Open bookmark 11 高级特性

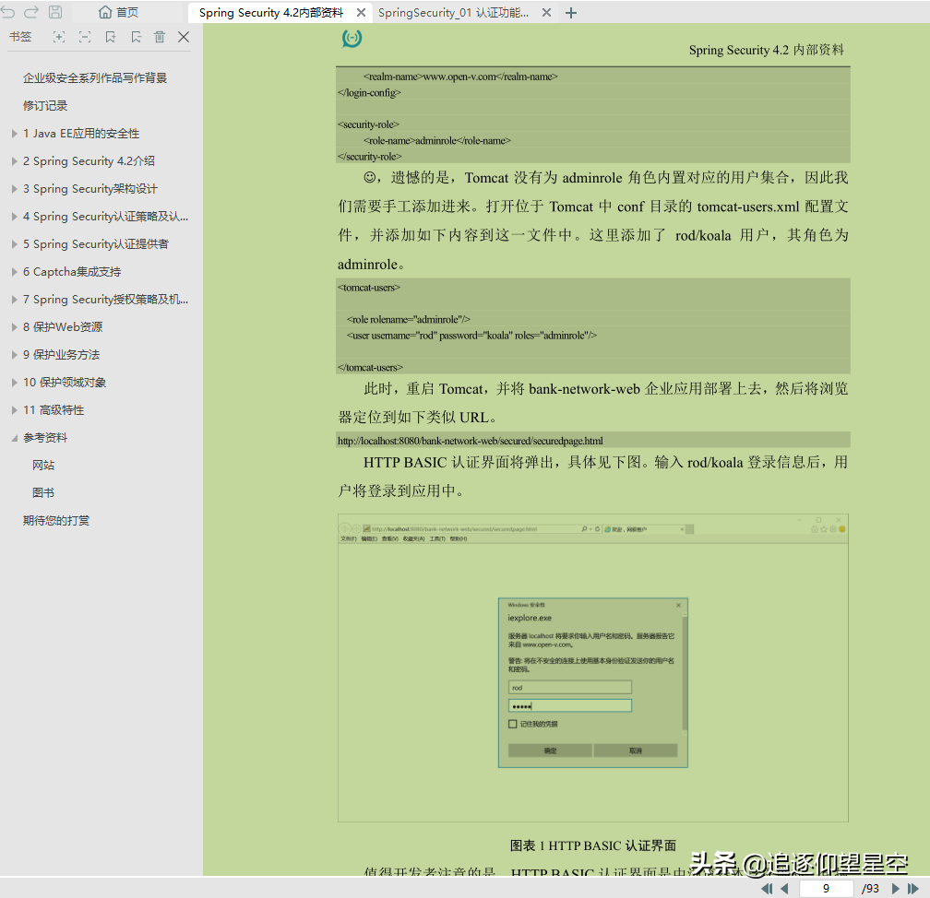click(54, 410)
